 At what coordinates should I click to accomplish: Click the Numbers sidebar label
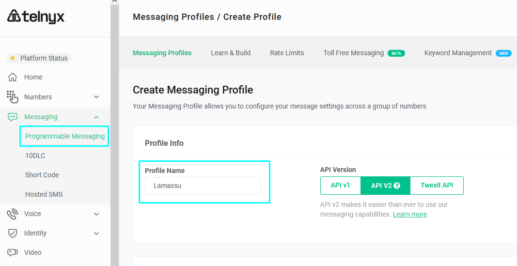point(38,97)
